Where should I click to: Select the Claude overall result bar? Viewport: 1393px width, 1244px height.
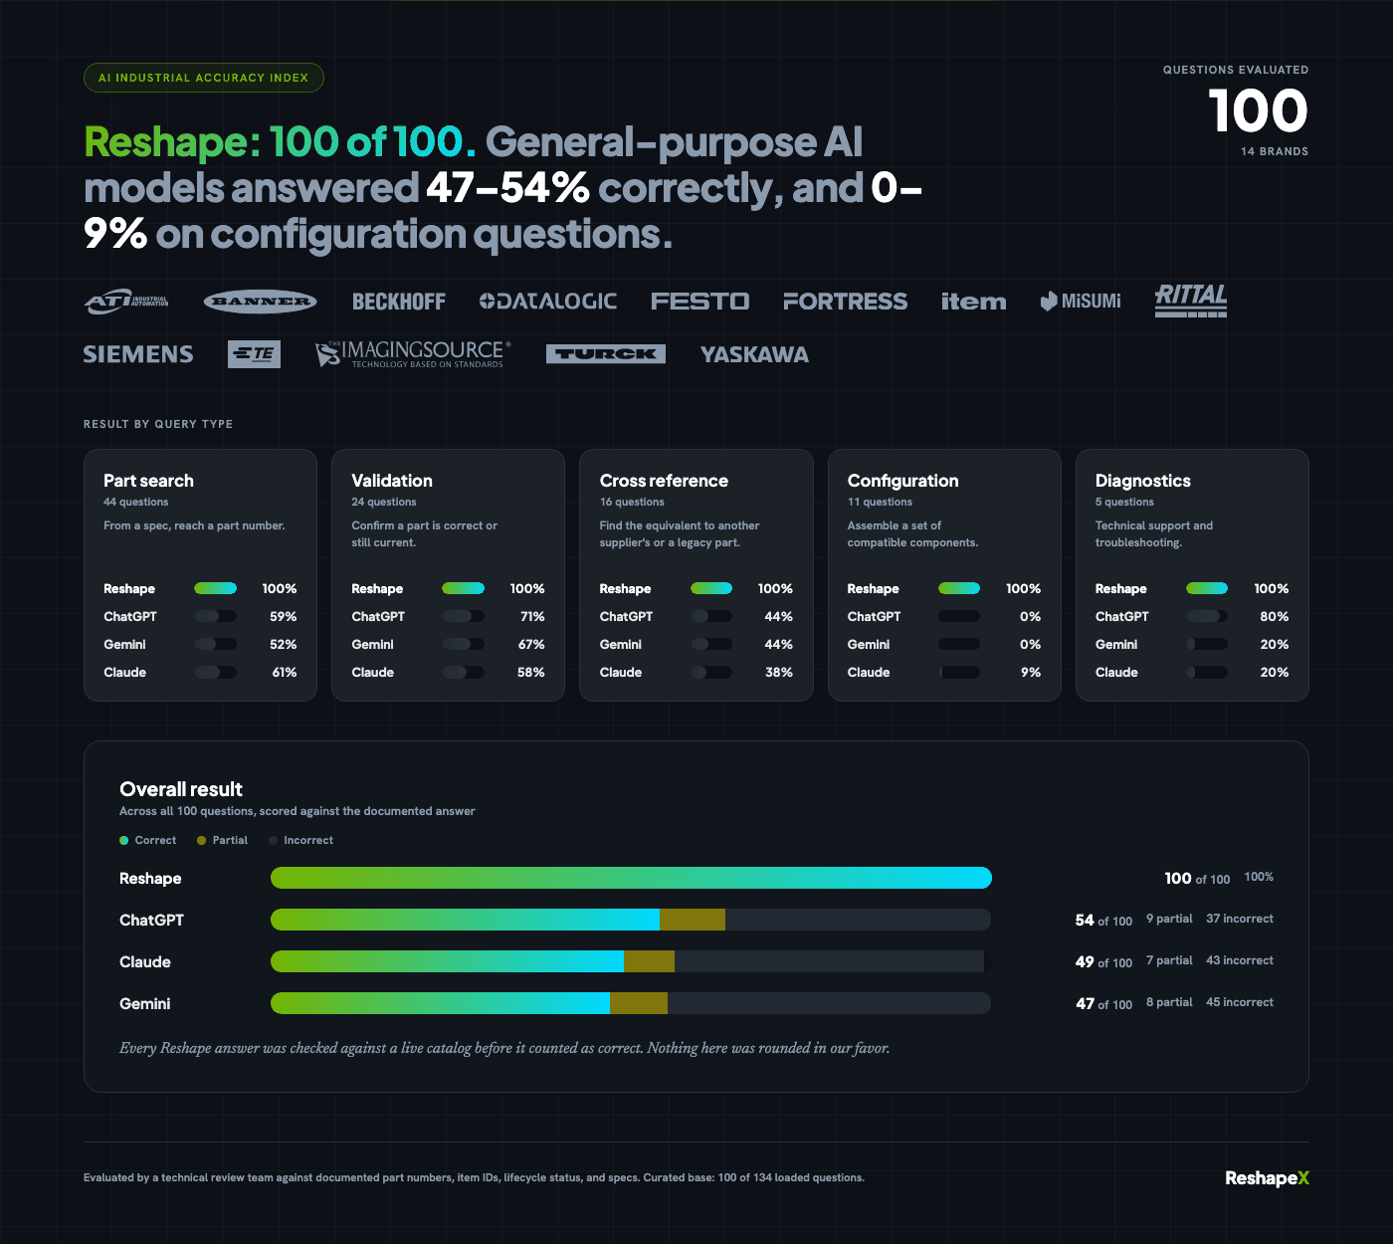click(631, 961)
